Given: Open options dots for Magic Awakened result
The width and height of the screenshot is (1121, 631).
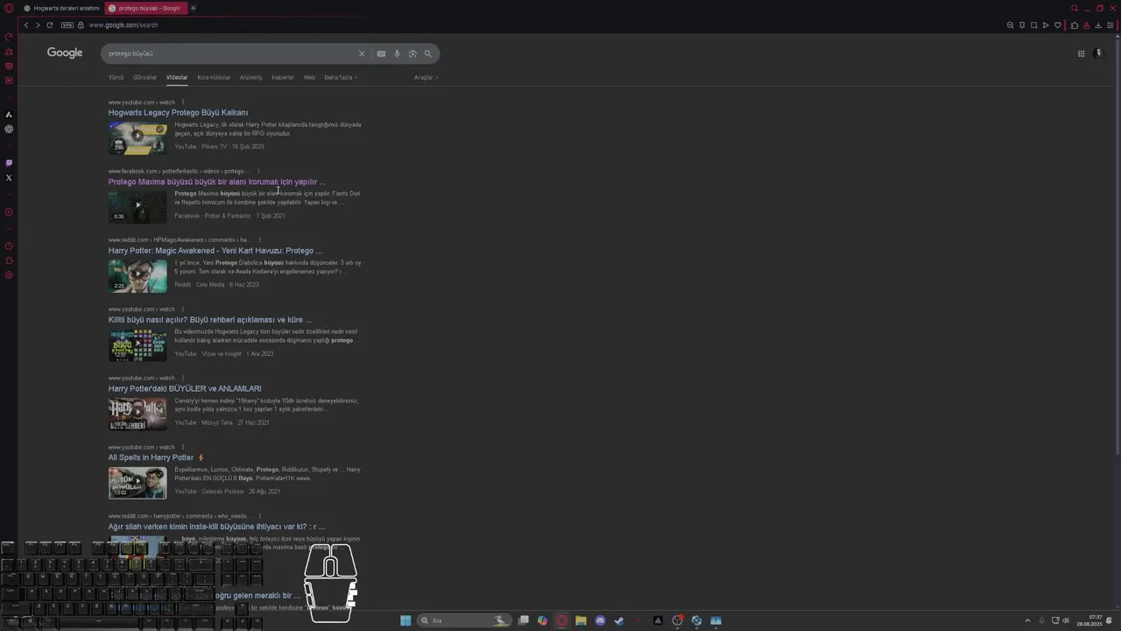Looking at the screenshot, I should click(260, 240).
